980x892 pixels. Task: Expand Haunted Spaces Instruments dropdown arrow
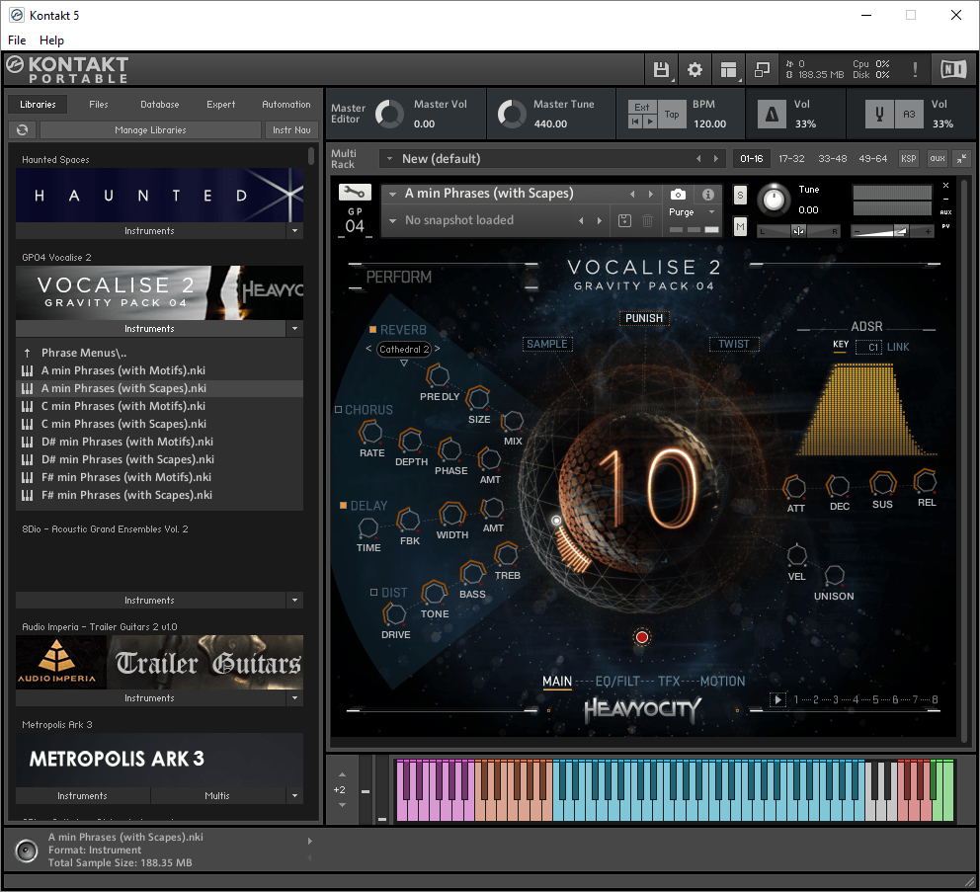tap(295, 231)
